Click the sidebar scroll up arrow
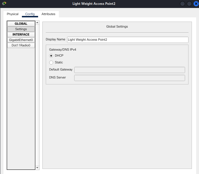The width and height of the screenshot is (199, 174). coord(37,22)
